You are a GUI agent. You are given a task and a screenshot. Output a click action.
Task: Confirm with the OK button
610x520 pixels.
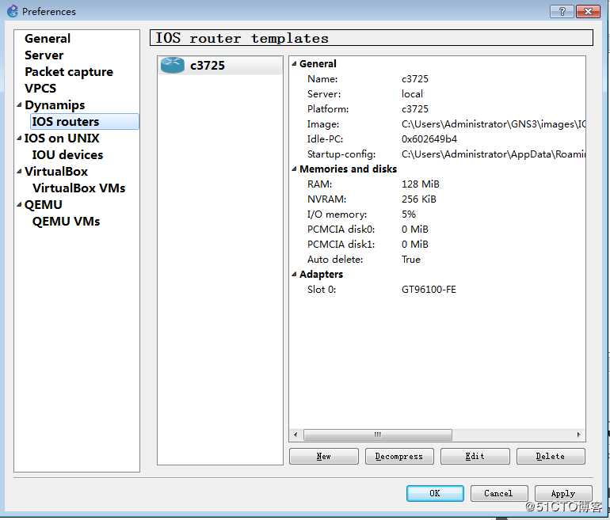pyautogui.click(x=435, y=493)
